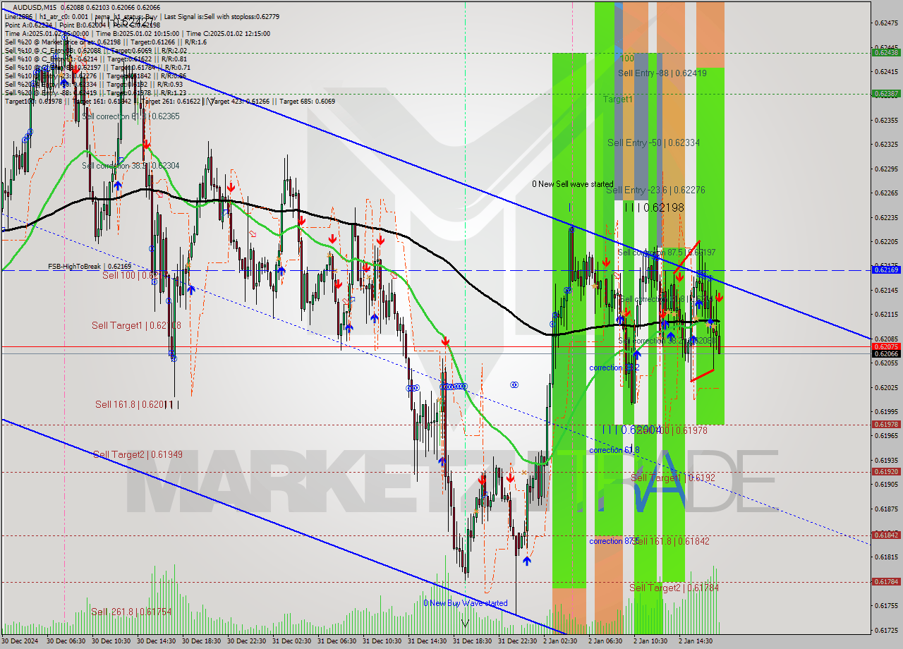Click the '| | | 0.62198' price annotation

point(654,207)
